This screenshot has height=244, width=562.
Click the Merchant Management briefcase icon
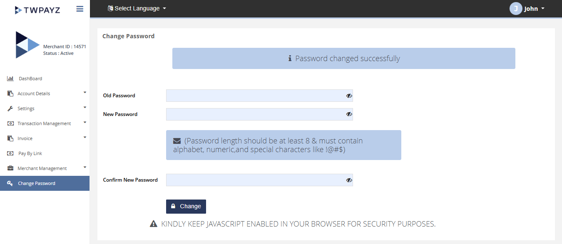[x=10, y=168]
